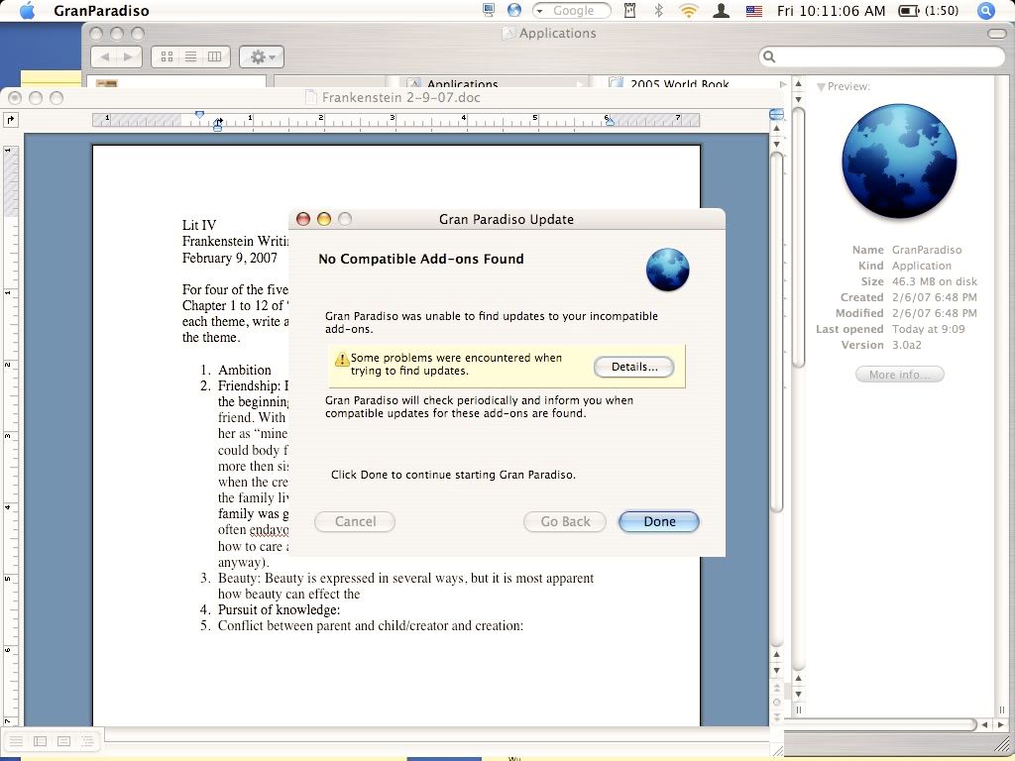Click the menu bar clock showing Fri 10:11:06 AM
Viewport: 1015px width, 761px height.
(x=832, y=11)
